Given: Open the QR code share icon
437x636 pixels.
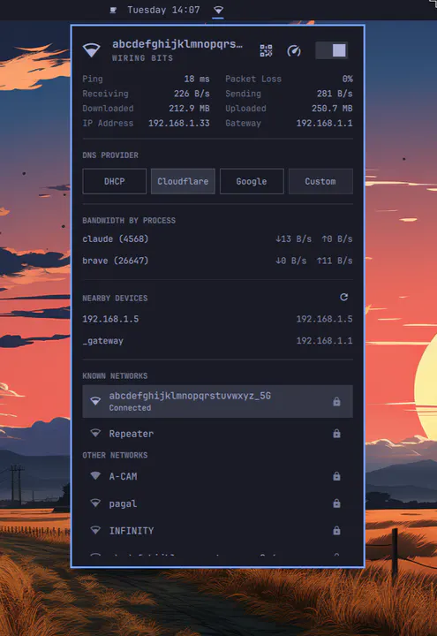Looking at the screenshot, I should pyautogui.click(x=266, y=50).
